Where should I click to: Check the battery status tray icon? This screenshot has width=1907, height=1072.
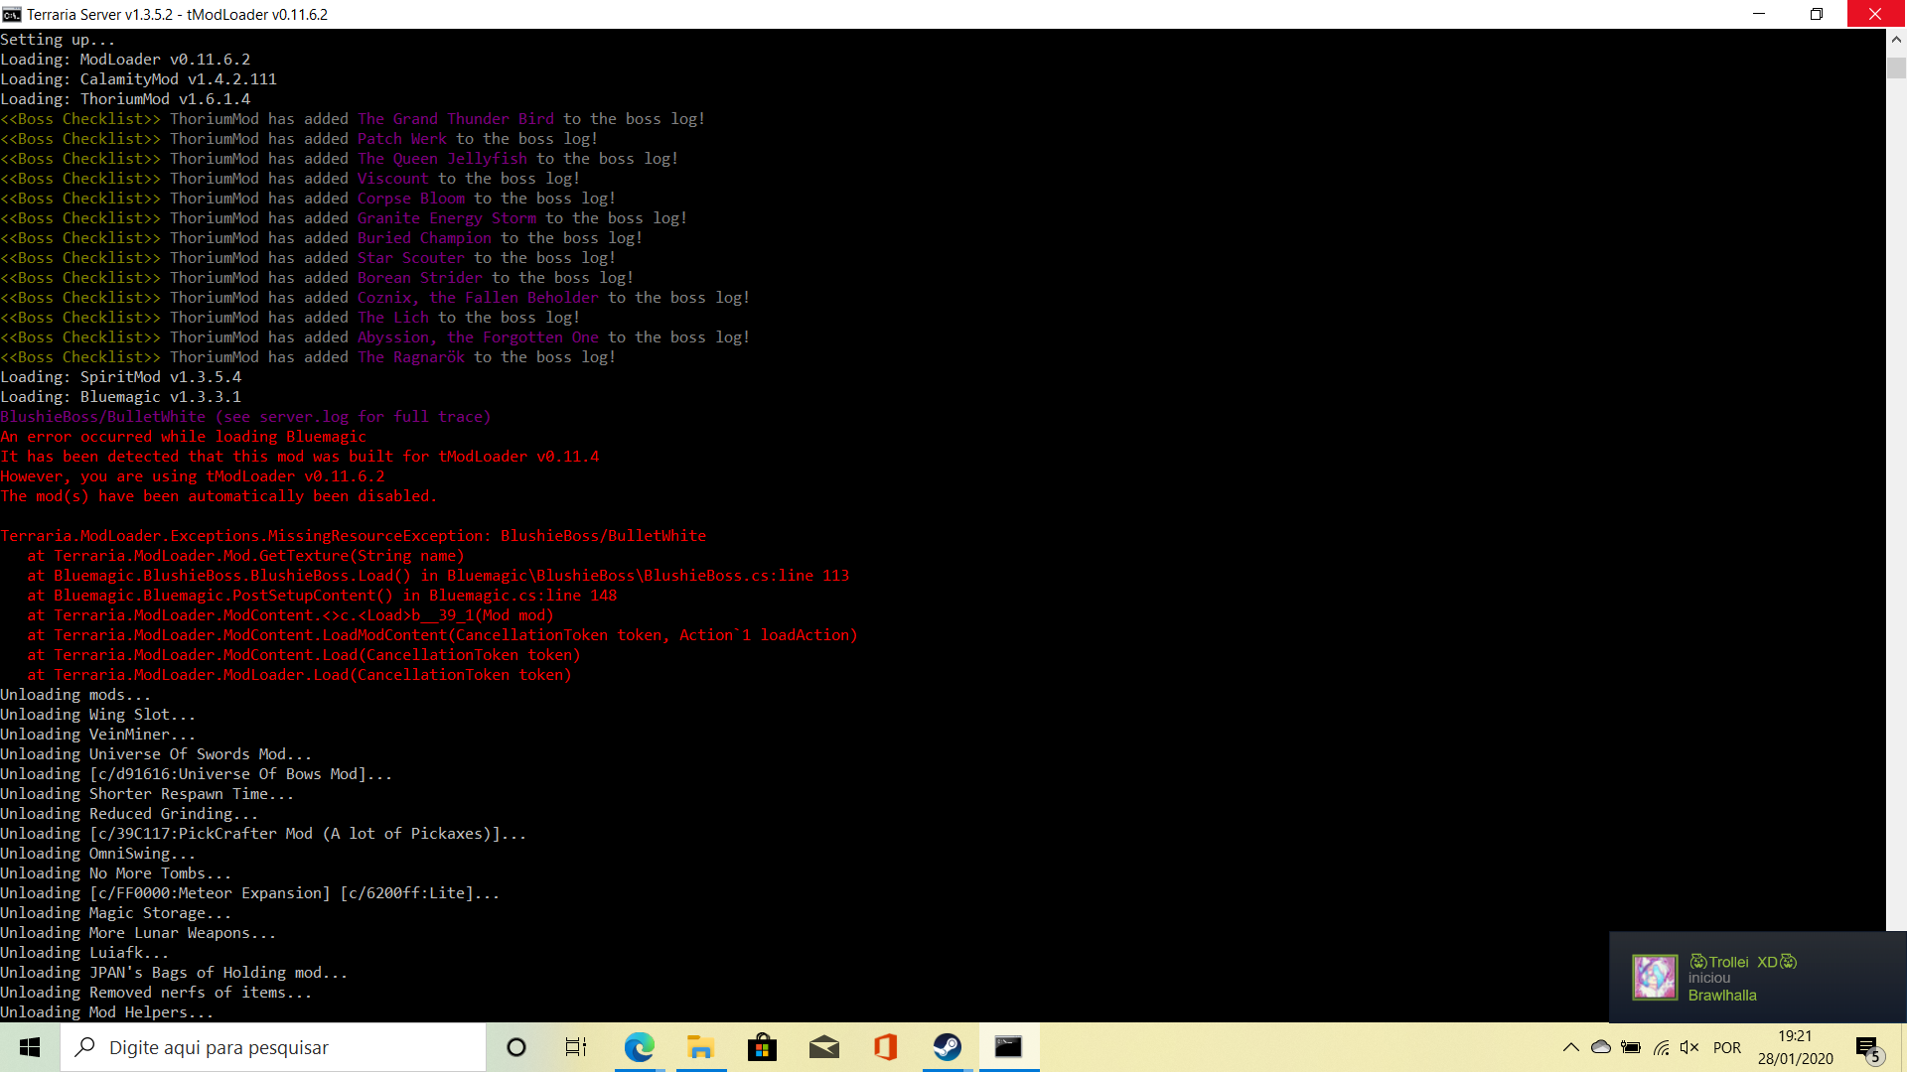[1631, 1047]
